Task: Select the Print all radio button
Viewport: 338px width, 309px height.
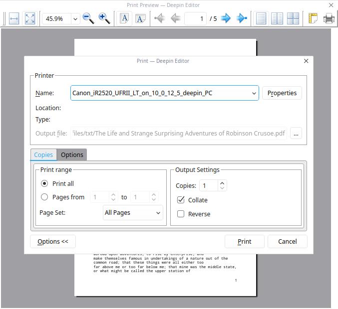Action: coord(44,183)
